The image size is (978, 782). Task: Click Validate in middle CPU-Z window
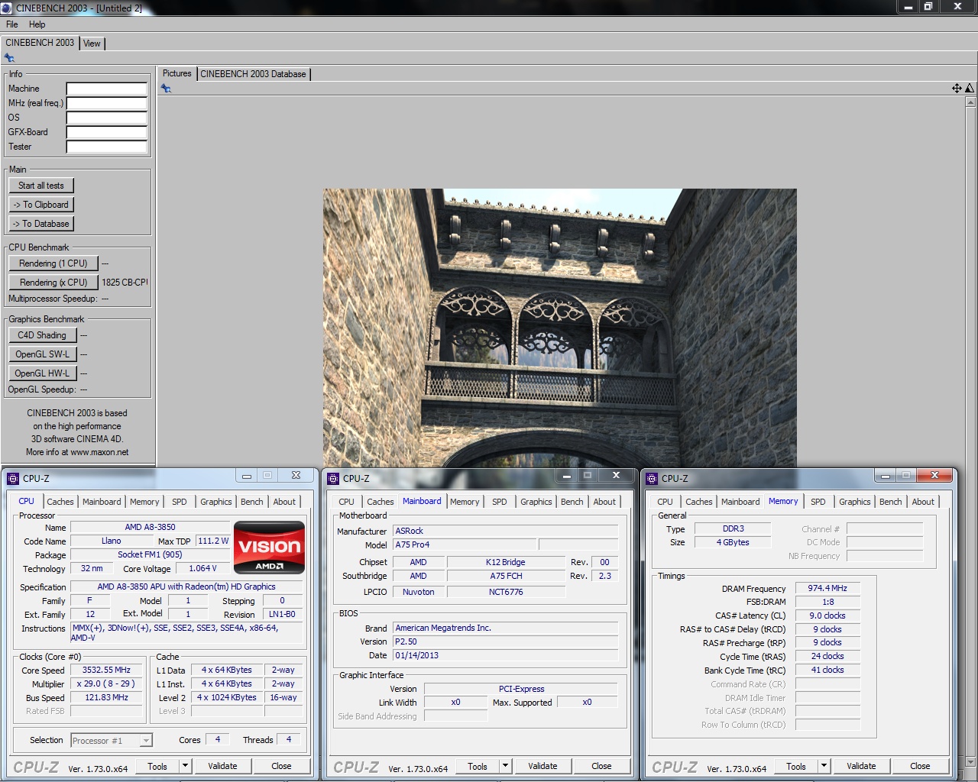tap(542, 766)
